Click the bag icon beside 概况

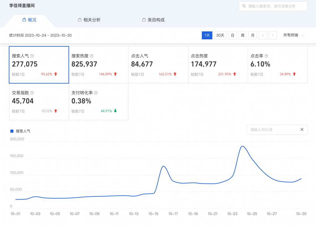24,20
